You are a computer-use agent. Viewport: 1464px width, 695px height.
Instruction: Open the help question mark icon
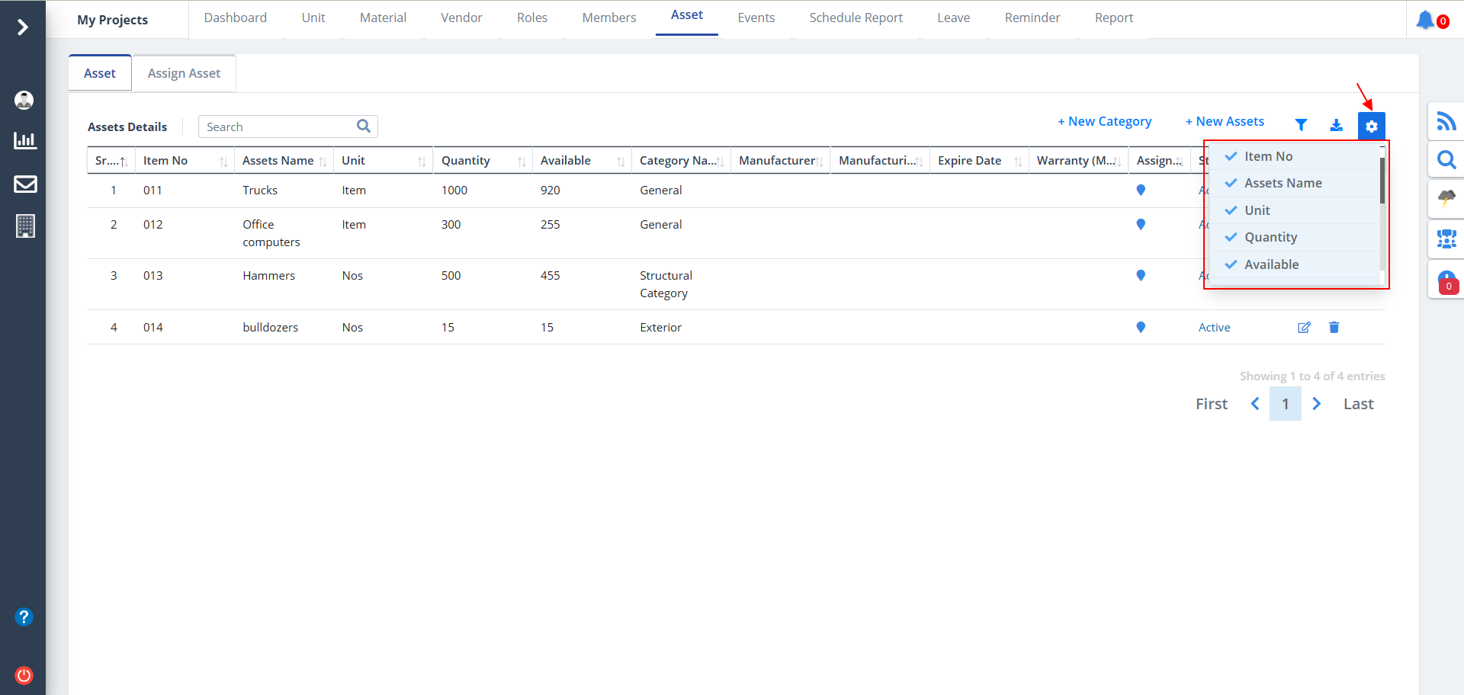(24, 617)
